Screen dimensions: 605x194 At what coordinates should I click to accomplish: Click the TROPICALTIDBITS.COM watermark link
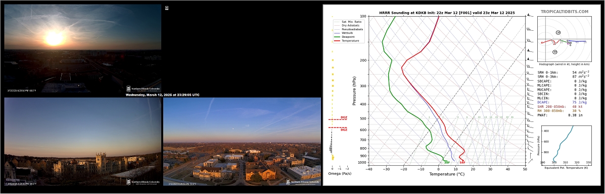coord(565,12)
